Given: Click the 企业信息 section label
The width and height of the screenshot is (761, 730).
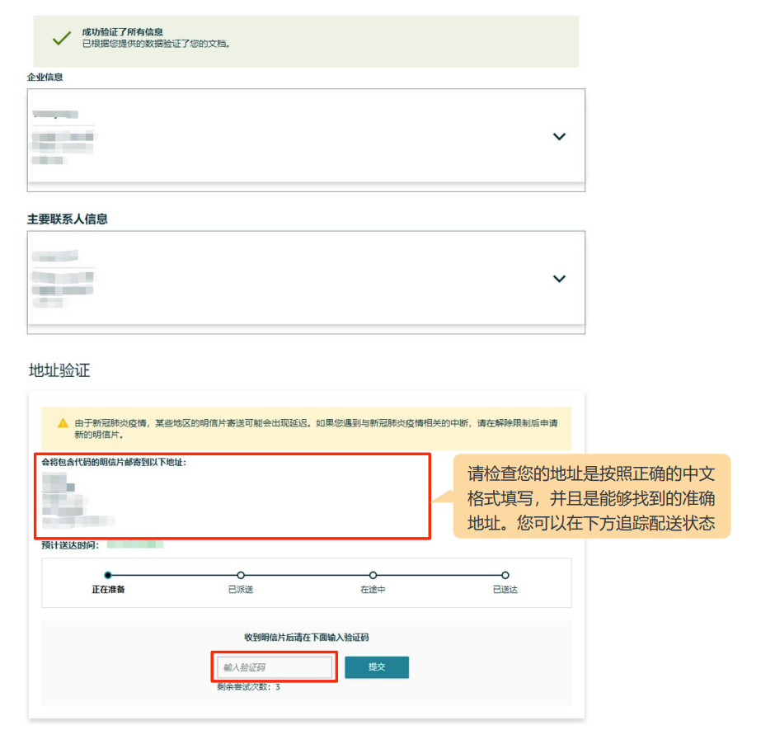Looking at the screenshot, I should [45, 77].
